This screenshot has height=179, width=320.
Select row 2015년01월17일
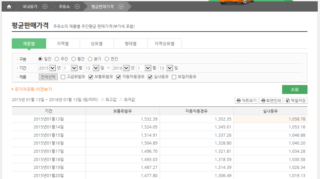[x=160, y=151]
